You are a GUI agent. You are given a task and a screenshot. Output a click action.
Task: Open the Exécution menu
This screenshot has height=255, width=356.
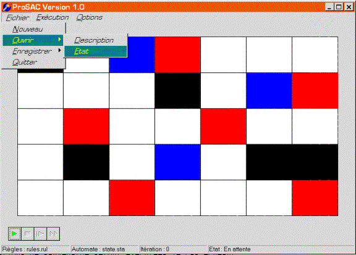[x=53, y=17]
